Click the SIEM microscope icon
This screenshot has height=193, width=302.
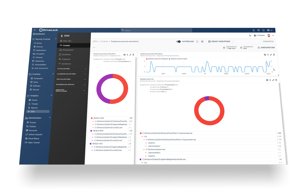[62, 36]
